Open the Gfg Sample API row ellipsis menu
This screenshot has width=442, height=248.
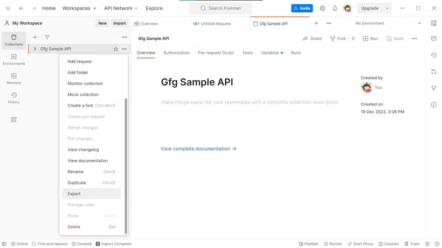(124, 49)
